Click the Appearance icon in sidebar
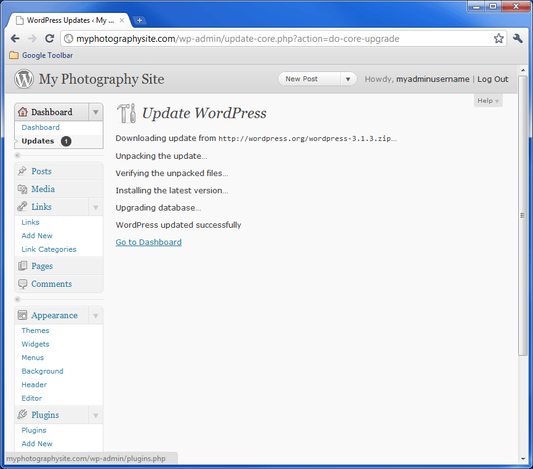Viewport: 533px width, 469px height. tap(22, 315)
